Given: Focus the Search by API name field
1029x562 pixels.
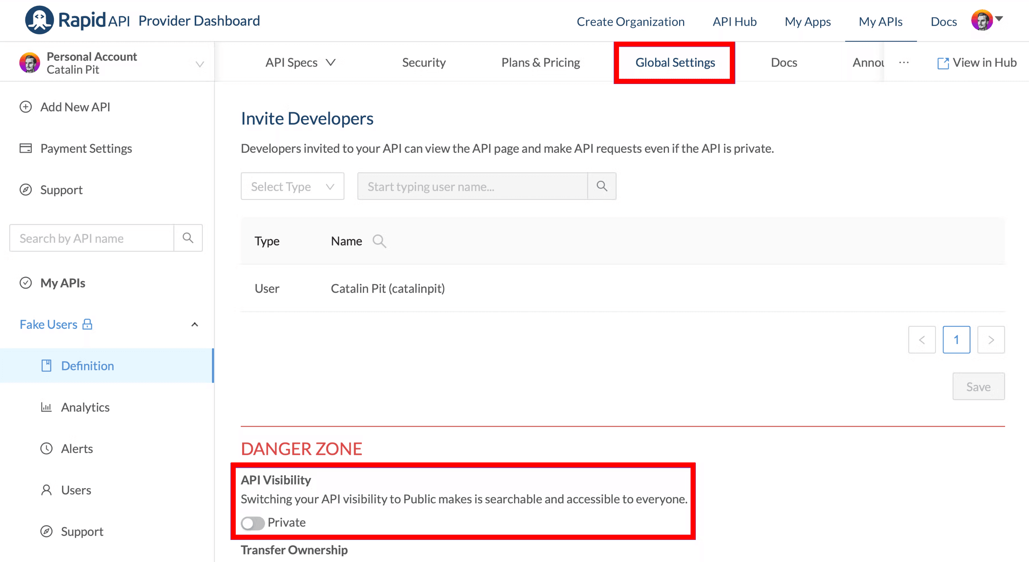Looking at the screenshot, I should click(x=92, y=238).
